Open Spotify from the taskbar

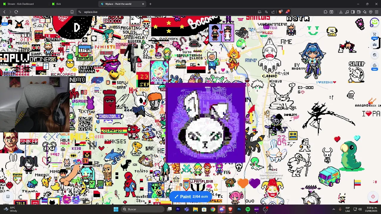coord(248,209)
